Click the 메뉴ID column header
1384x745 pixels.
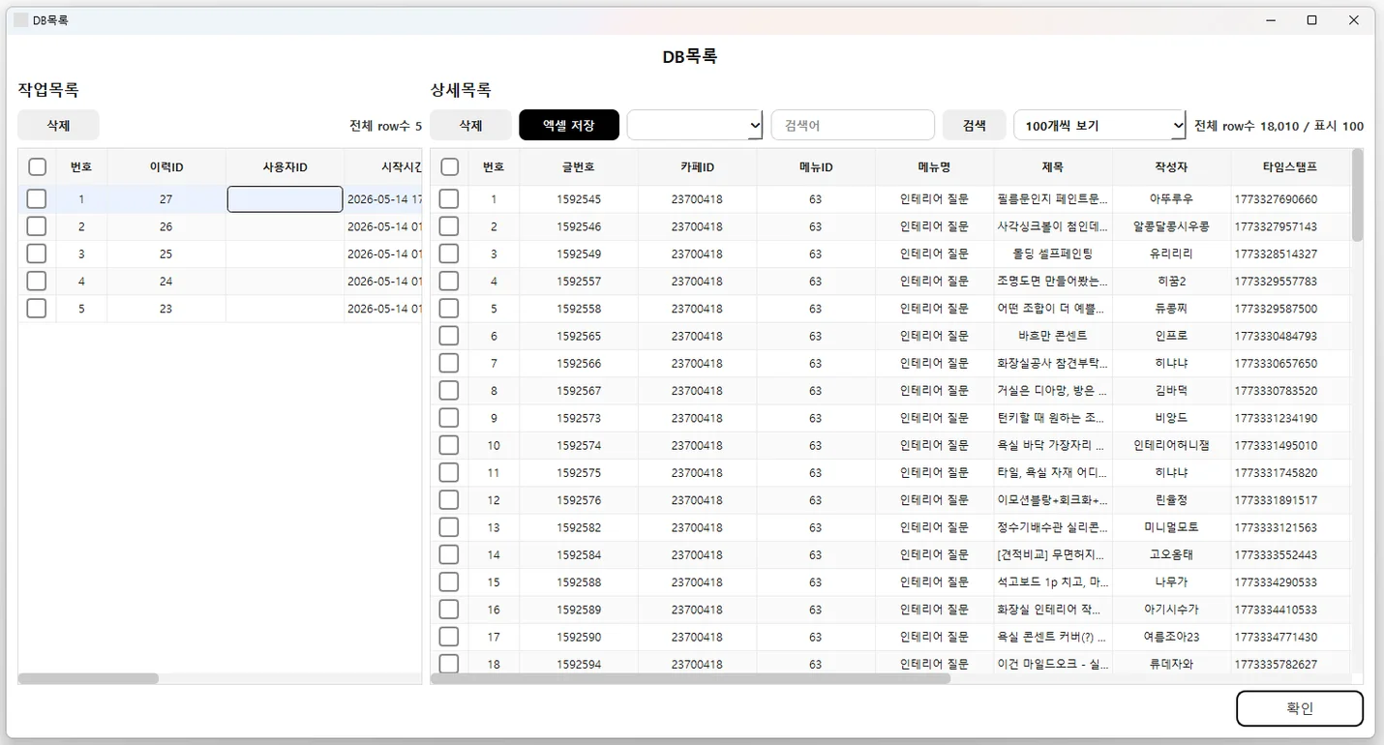click(816, 167)
